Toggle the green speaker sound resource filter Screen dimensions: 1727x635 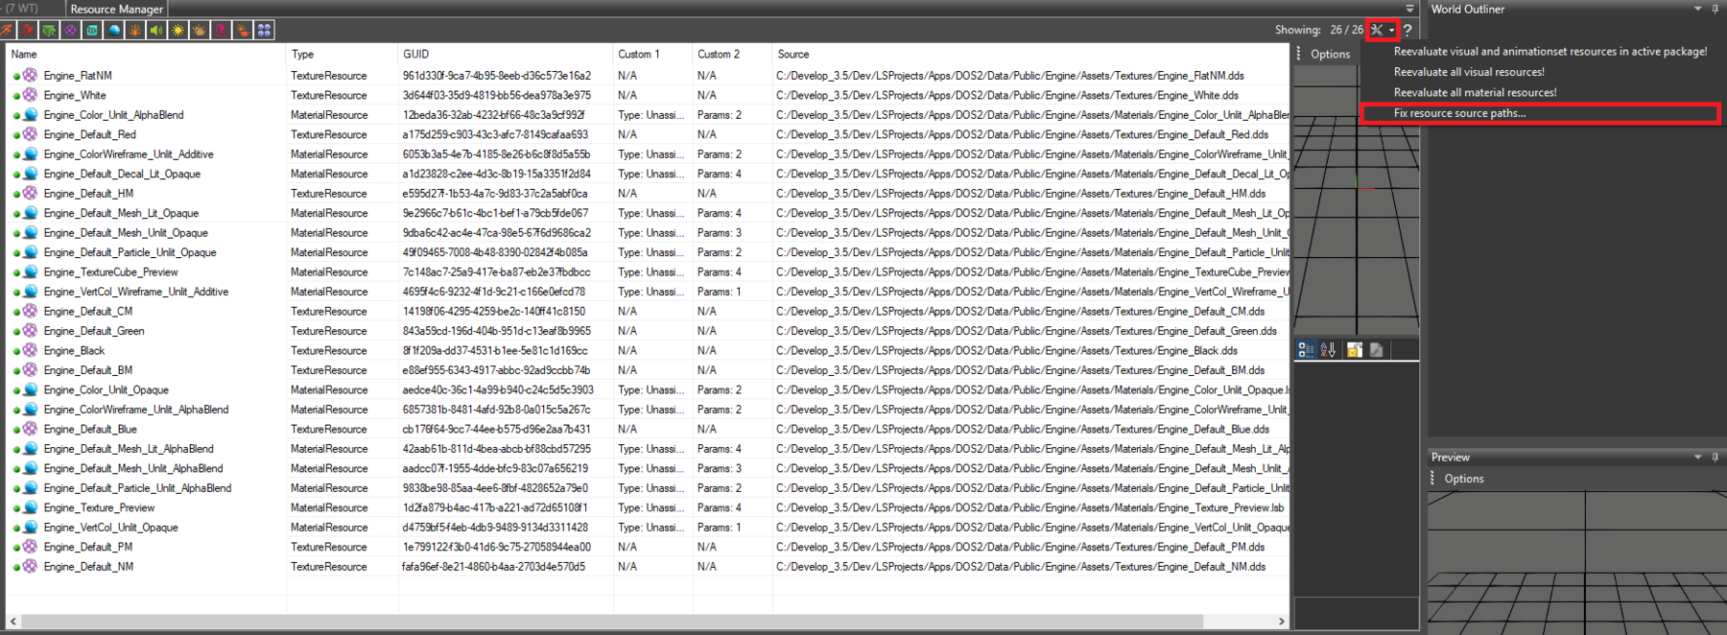156,31
